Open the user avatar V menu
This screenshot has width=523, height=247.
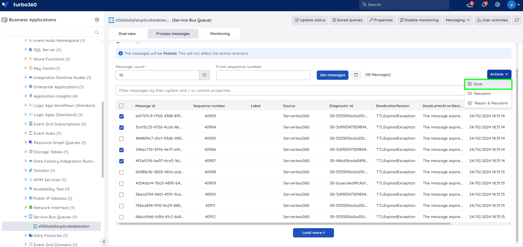pyautogui.click(x=511, y=5)
